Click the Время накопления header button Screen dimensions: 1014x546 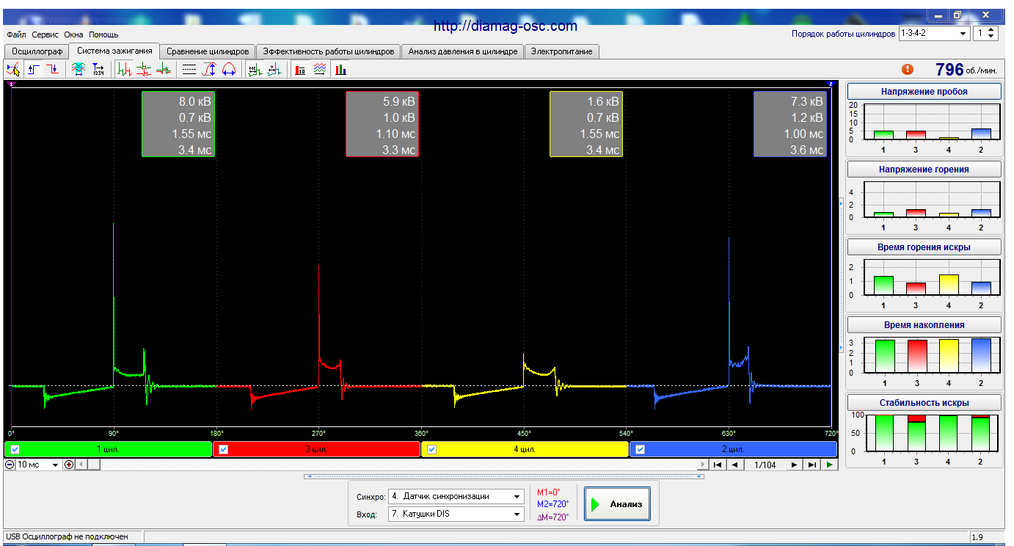pos(924,325)
